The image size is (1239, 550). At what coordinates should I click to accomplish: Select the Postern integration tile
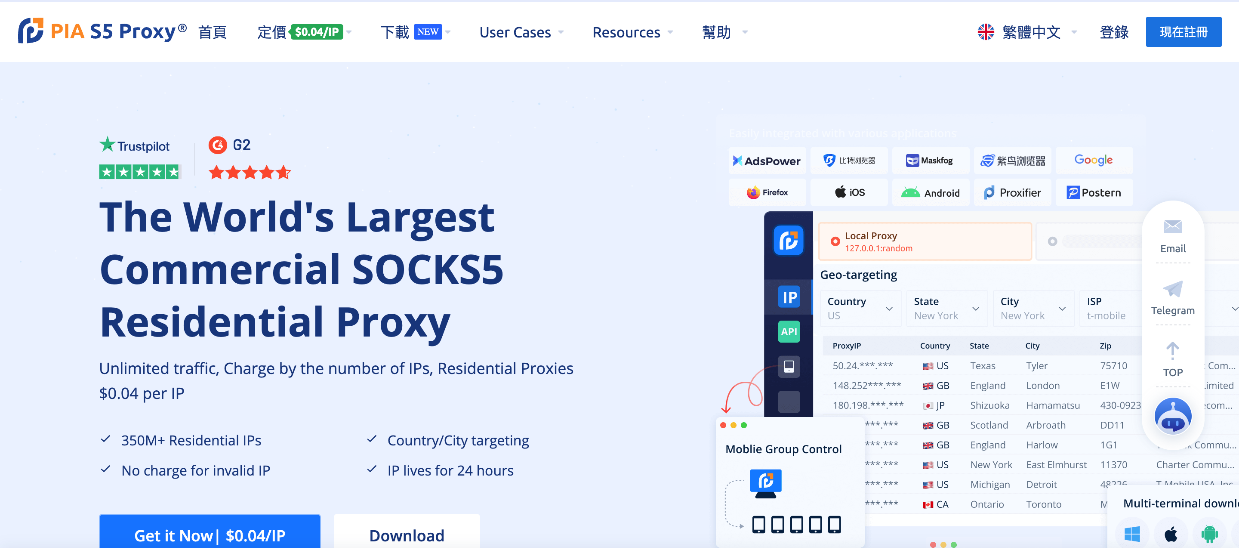1094,192
